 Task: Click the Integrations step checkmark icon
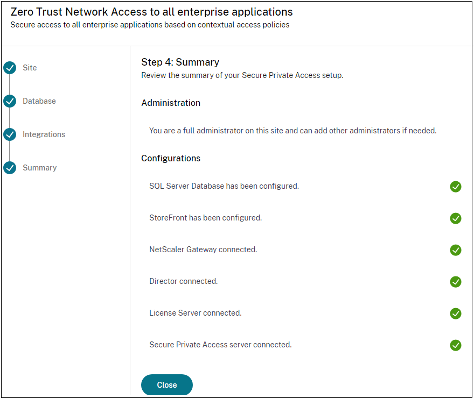click(10, 134)
